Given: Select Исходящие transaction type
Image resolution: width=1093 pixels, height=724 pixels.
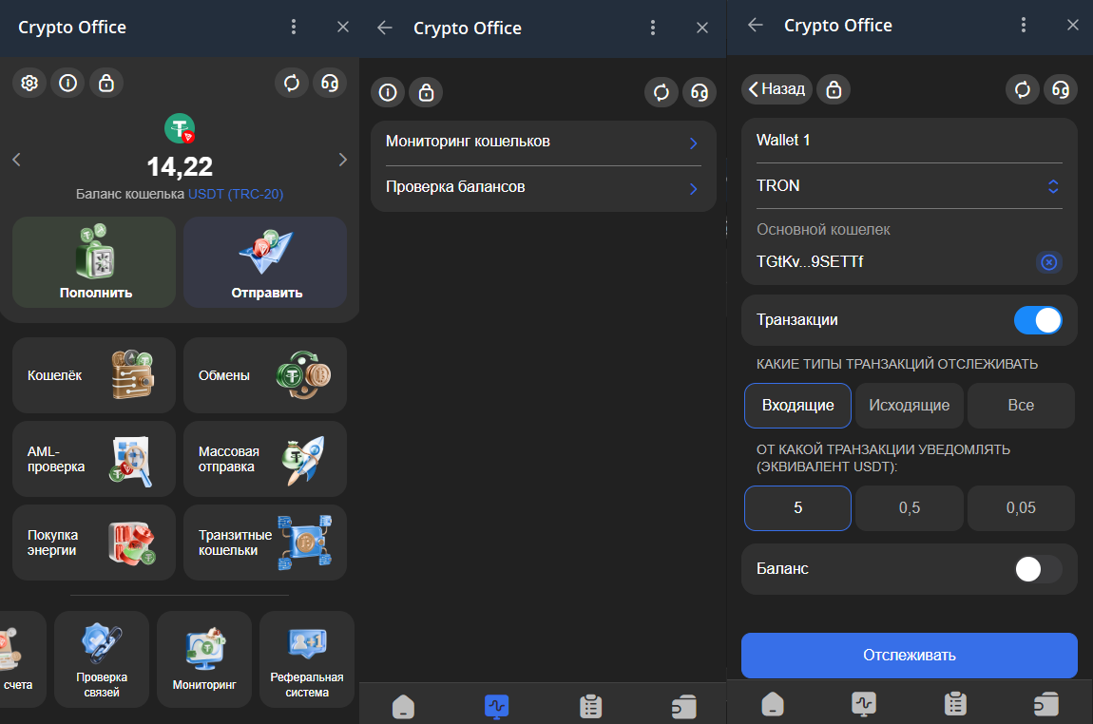Looking at the screenshot, I should tap(909, 406).
